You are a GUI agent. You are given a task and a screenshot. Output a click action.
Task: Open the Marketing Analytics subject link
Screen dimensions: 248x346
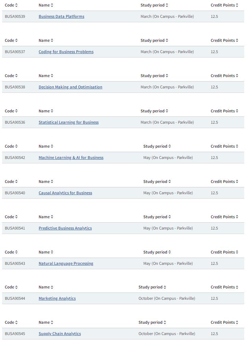(57, 298)
